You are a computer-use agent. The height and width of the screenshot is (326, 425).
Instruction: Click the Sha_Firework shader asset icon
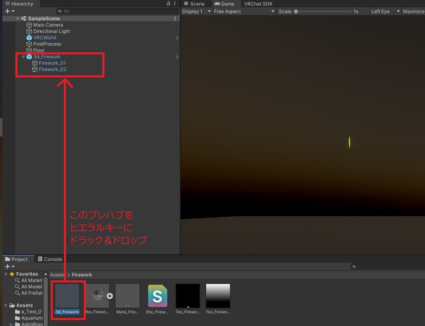pyautogui.click(x=158, y=296)
